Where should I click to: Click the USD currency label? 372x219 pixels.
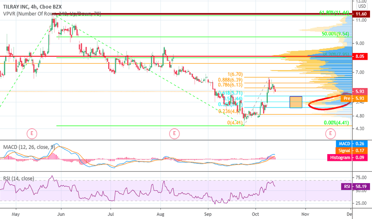click(362, 6)
